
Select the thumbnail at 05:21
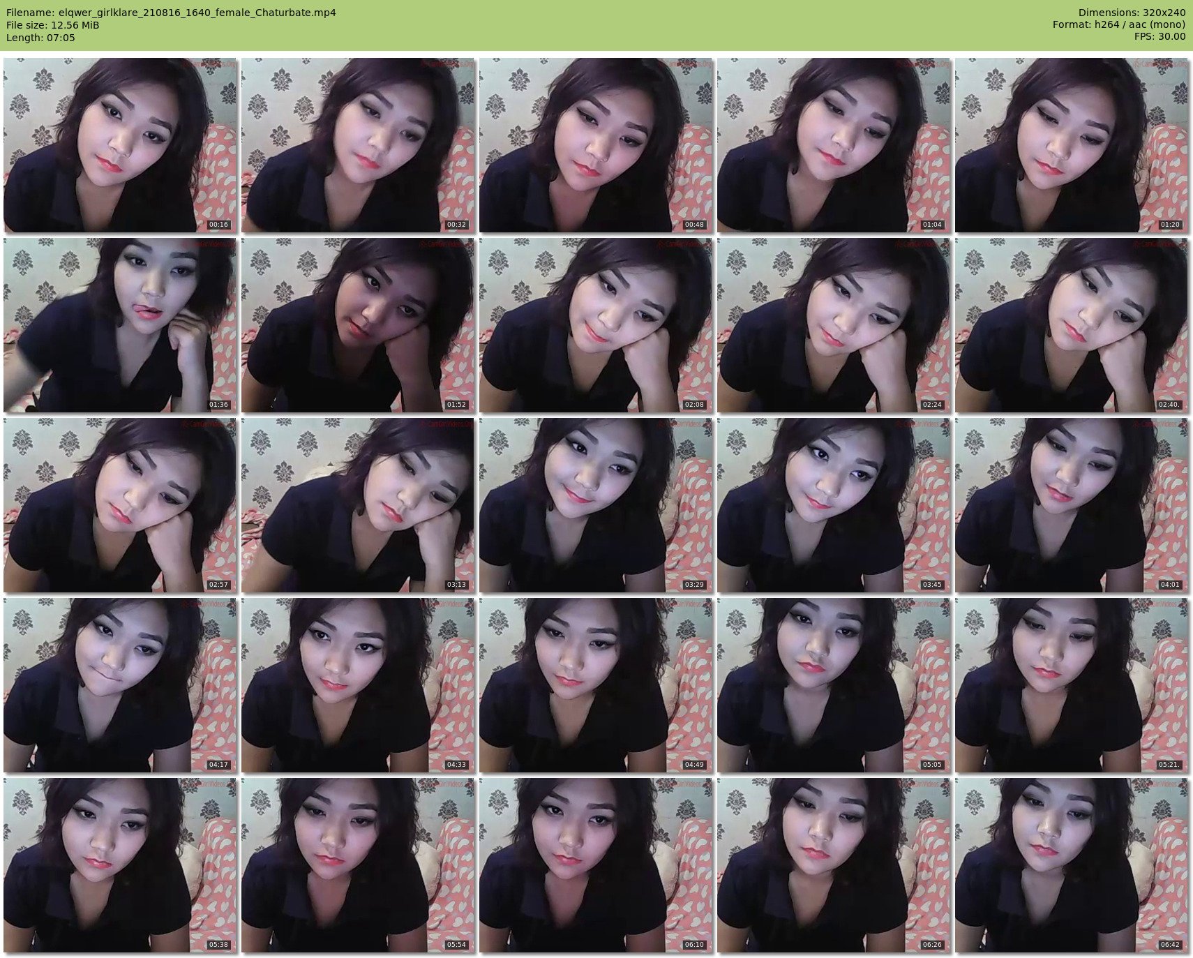(x=1072, y=685)
